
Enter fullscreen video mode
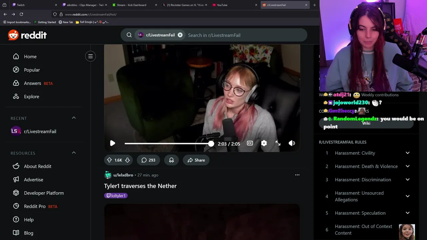(x=278, y=143)
